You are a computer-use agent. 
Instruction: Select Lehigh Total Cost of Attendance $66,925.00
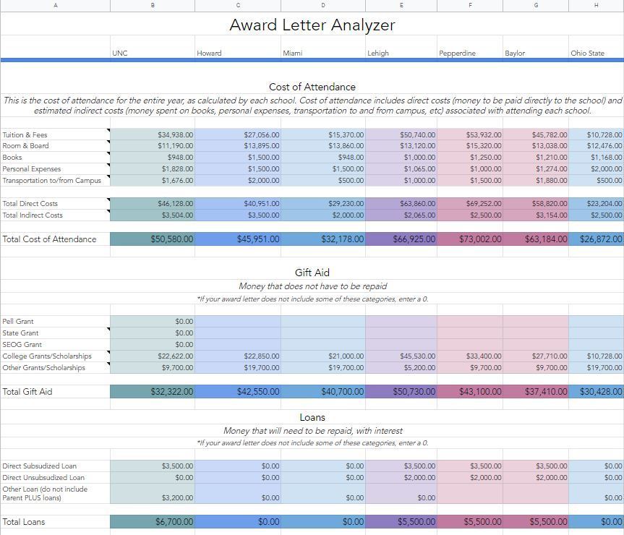[x=401, y=239]
